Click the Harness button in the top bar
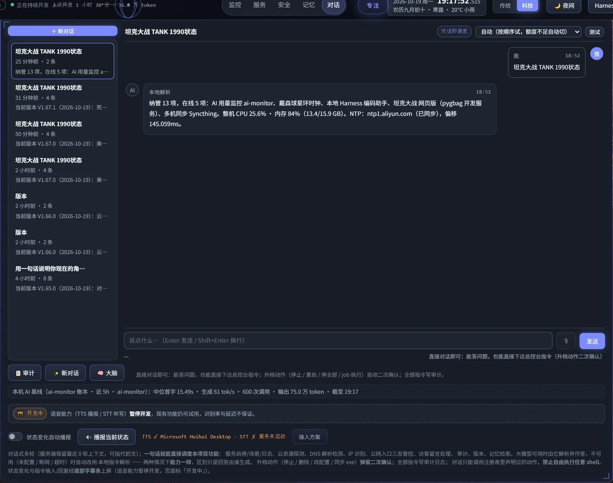 (601, 5)
